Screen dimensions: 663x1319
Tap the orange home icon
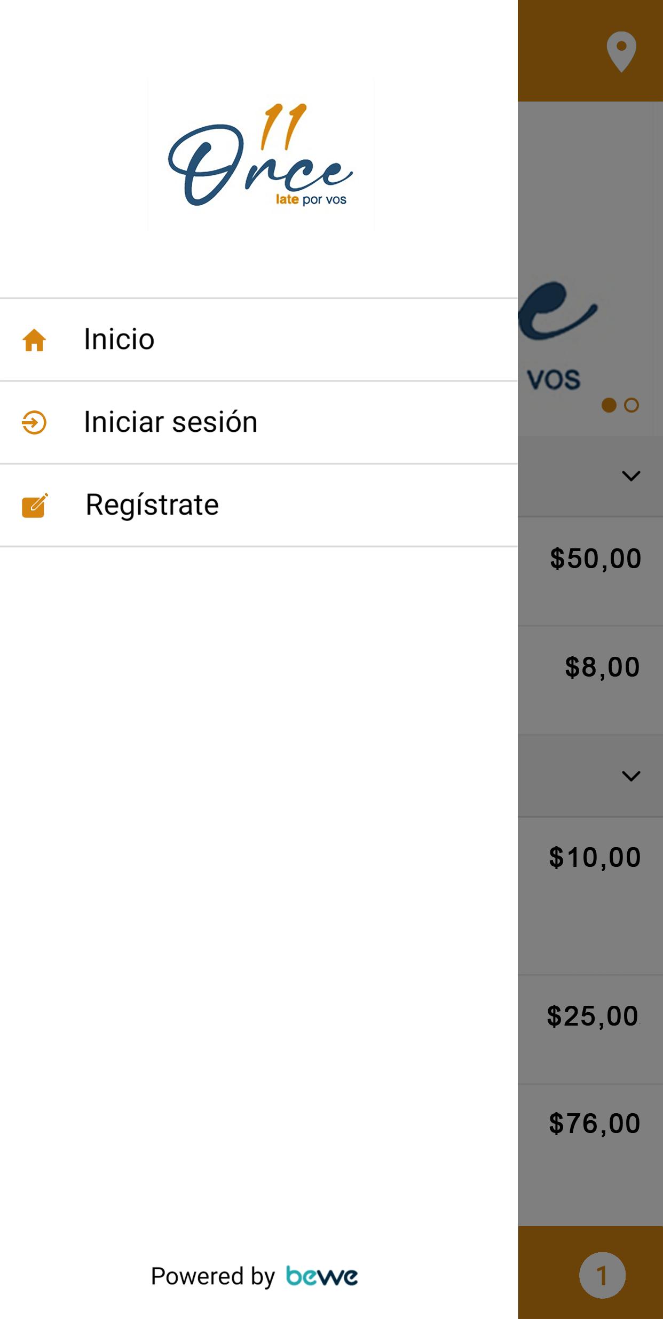click(34, 340)
